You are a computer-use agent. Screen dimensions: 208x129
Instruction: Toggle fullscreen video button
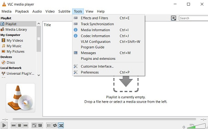tap(34, 125)
